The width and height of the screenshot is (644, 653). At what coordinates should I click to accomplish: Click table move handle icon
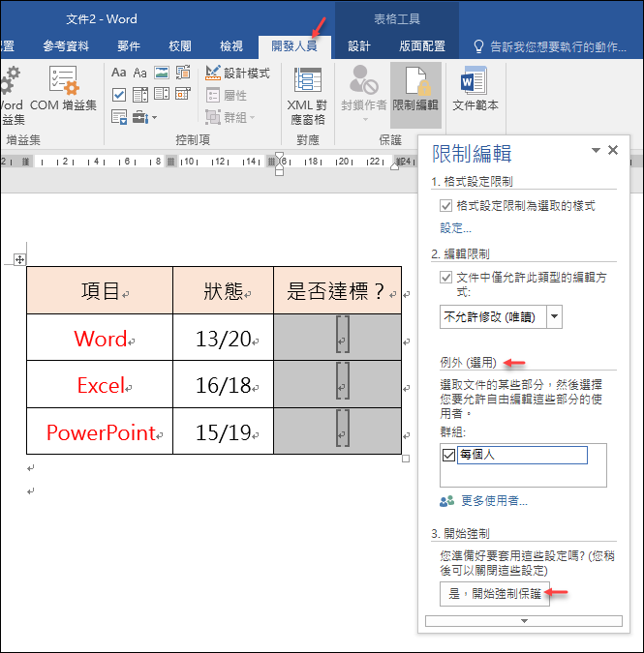tap(19, 260)
